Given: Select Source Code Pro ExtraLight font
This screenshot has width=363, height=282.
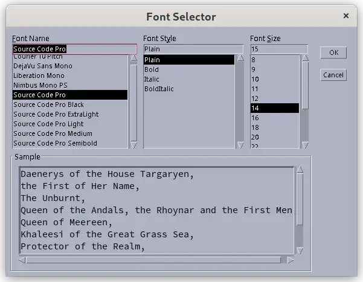Looking at the screenshot, I should (70, 114).
